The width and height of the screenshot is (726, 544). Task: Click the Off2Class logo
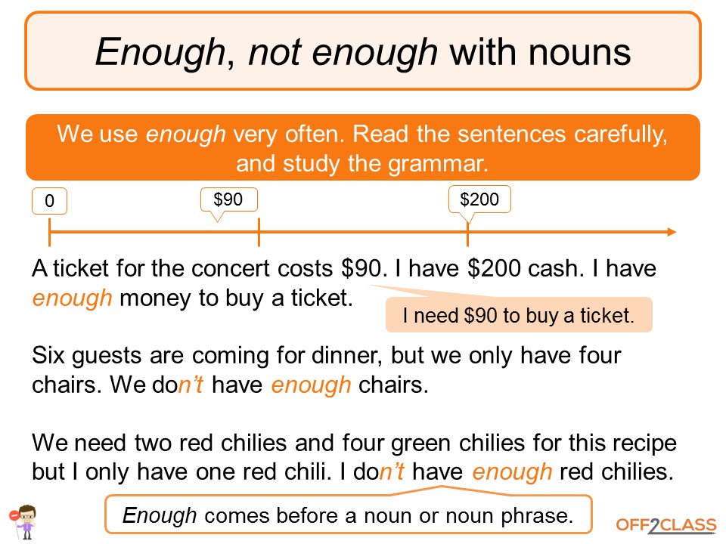click(x=666, y=526)
